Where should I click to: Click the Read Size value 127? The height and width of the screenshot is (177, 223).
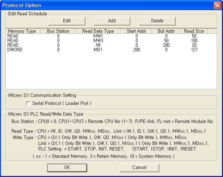tap(194, 50)
